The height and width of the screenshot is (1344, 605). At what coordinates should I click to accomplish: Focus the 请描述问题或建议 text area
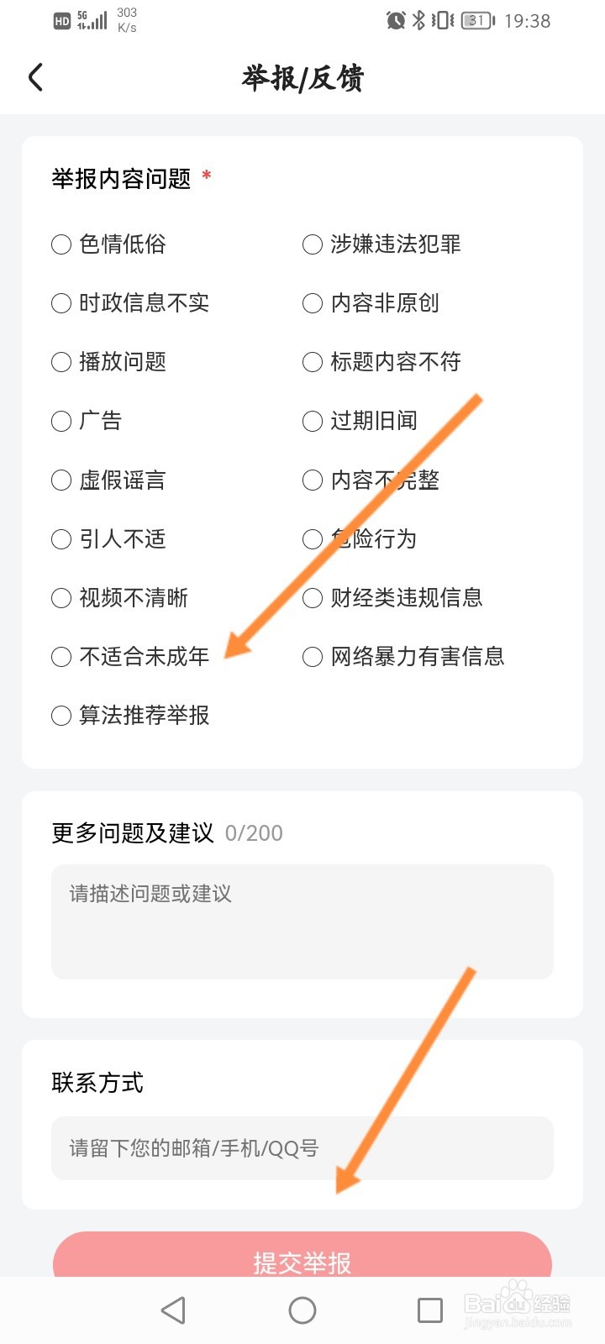click(x=302, y=921)
